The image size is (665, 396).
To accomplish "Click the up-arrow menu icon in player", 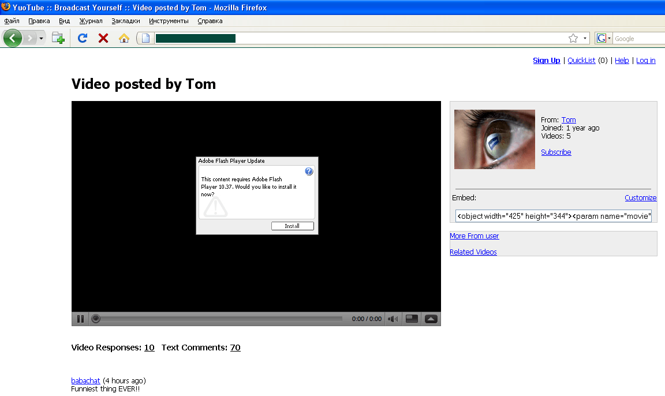I will click(431, 319).
